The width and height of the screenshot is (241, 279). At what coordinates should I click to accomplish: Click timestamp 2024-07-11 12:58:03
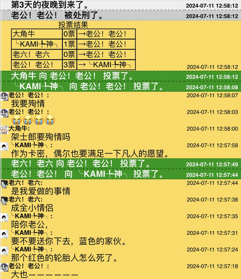pyautogui.click(x=212, y=112)
